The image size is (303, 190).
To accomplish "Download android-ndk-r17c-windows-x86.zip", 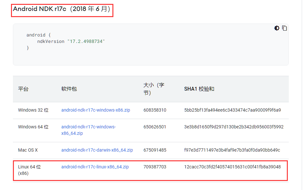I will tap(96, 110).
